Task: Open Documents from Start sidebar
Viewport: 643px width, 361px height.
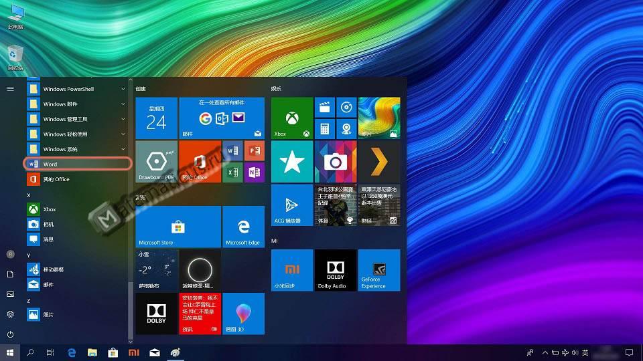Action: 10,274
